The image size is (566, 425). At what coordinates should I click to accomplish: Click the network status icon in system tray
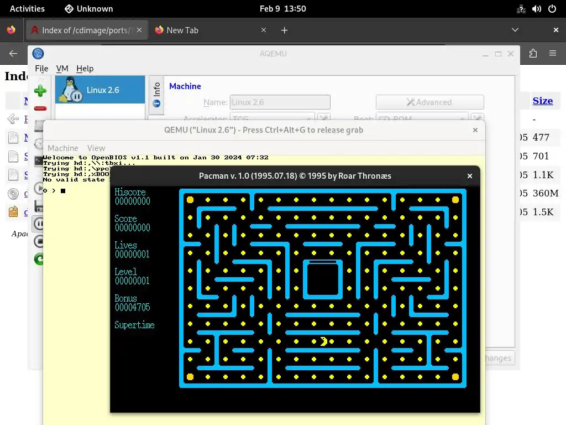[521, 9]
